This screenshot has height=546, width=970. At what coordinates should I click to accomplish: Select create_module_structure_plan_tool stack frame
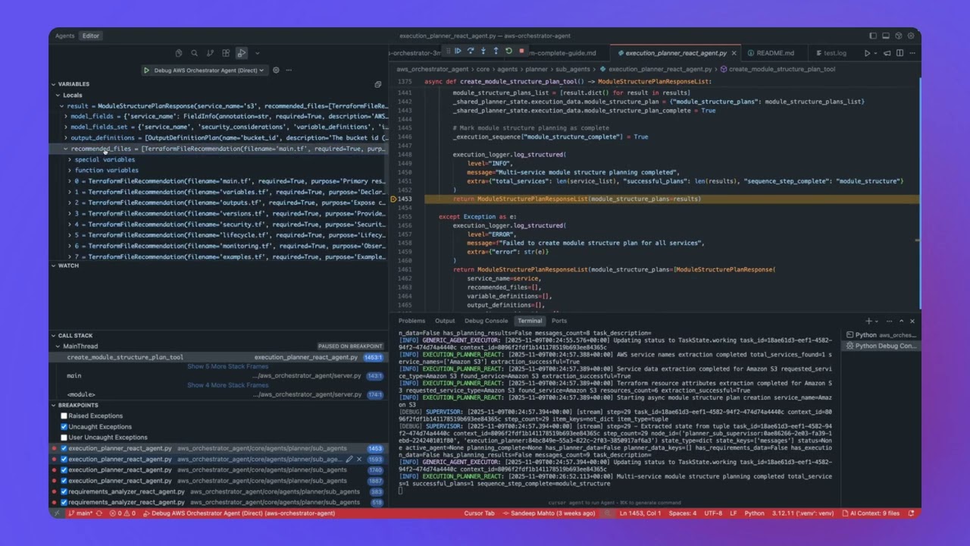217,357
